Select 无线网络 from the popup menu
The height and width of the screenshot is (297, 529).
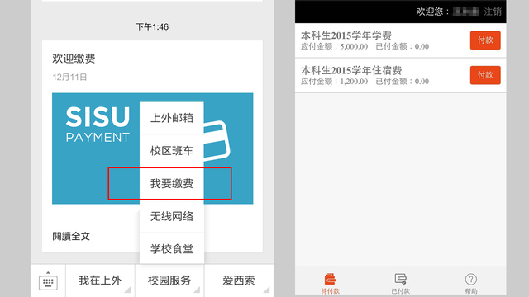point(172,216)
